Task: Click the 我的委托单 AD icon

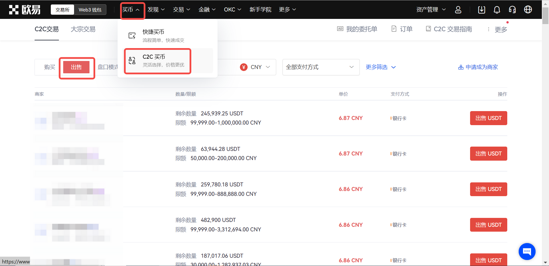Action: pyautogui.click(x=340, y=29)
